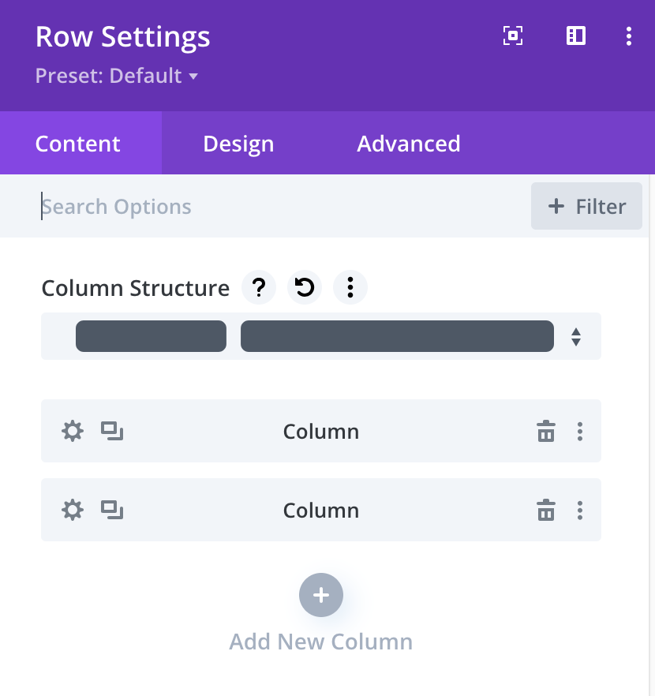Click the Column Structure help question mark
655x696 pixels.
click(259, 289)
